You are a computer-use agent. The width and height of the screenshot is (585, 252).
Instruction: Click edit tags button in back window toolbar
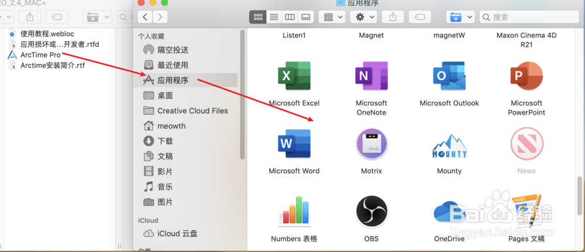tap(56, 17)
